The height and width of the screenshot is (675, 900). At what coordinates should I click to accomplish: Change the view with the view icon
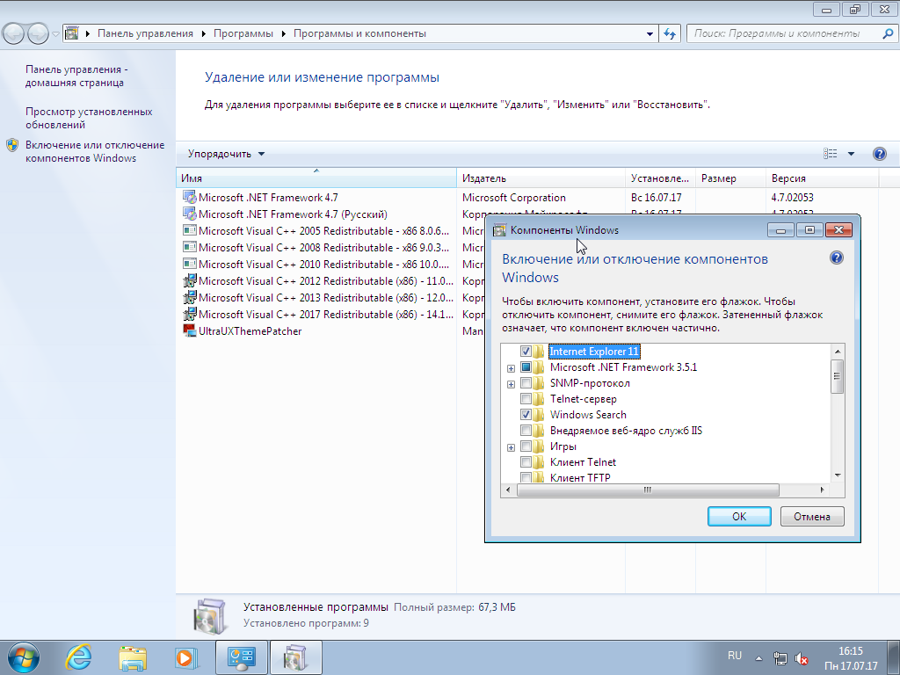[x=830, y=154]
